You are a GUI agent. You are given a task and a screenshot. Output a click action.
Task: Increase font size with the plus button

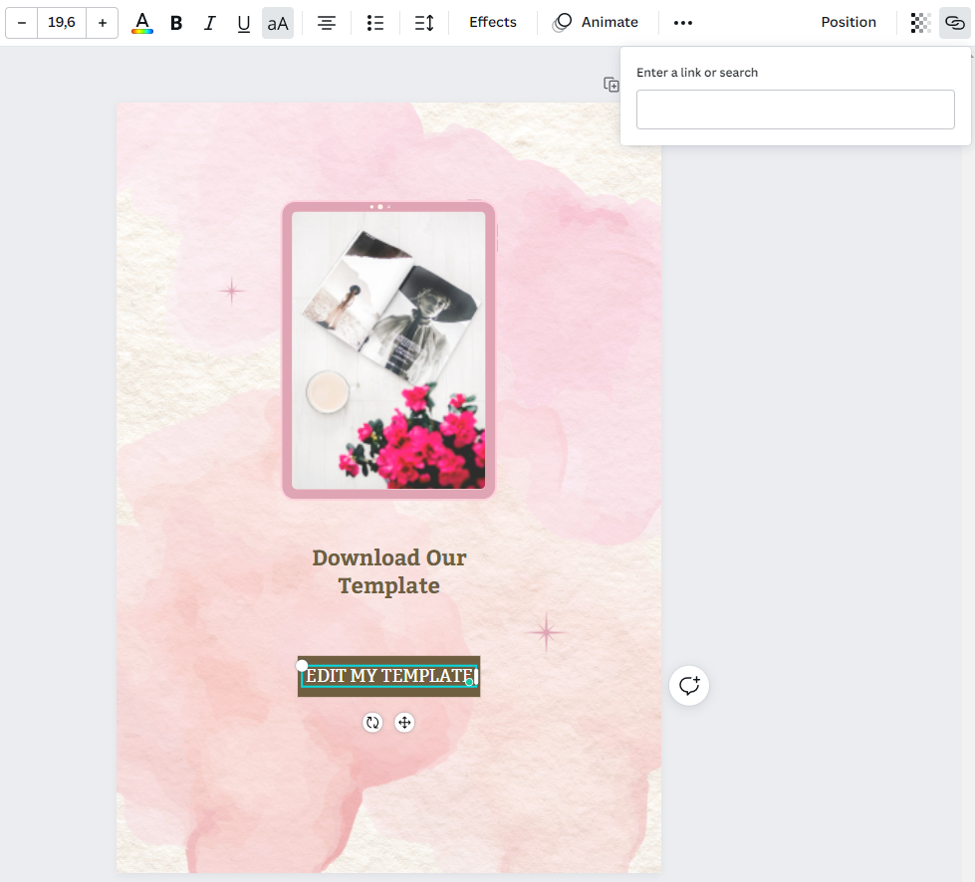click(103, 22)
